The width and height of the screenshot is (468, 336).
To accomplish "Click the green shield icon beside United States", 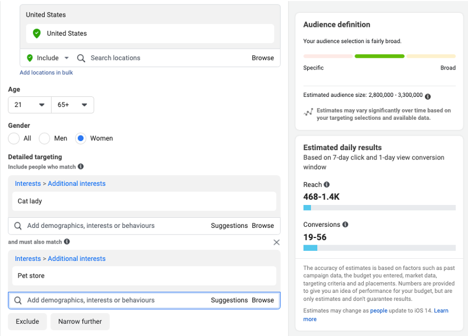I will [37, 34].
